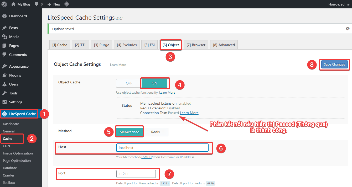Open Posts via the pushpin icon

coord(4,28)
